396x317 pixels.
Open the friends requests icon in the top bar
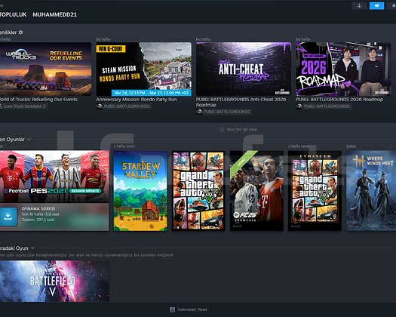click(x=359, y=6)
